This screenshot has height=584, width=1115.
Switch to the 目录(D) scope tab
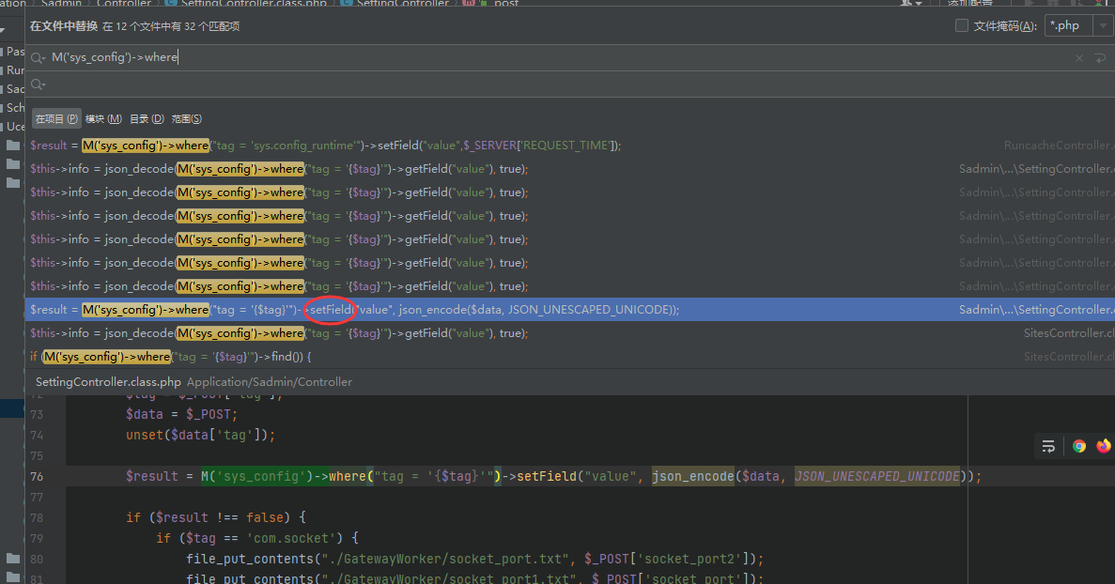pyautogui.click(x=147, y=118)
